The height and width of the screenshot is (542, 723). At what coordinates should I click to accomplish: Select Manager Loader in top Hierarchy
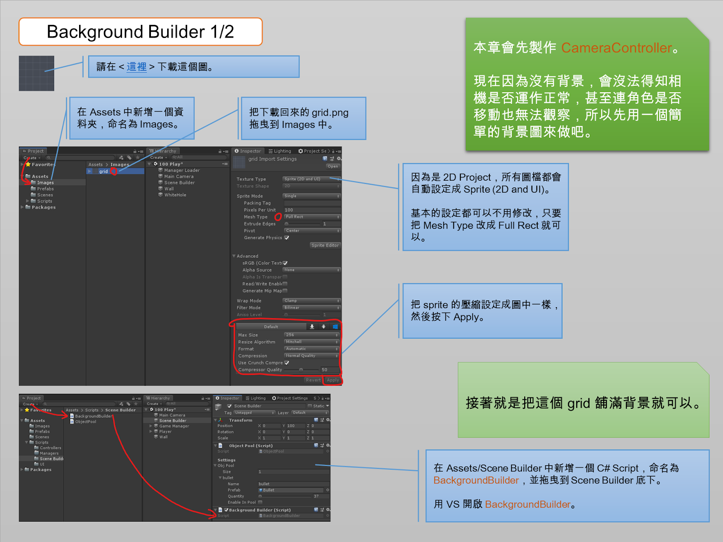pyautogui.click(x=182, y=170)
